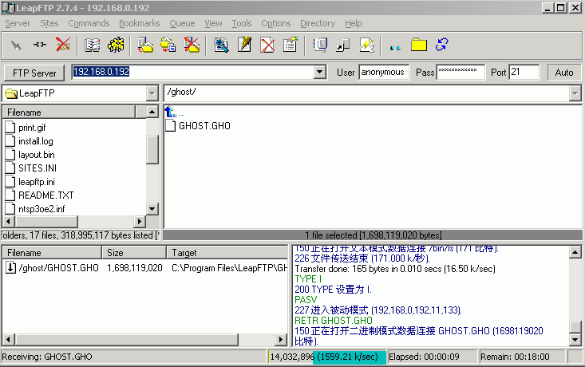Click the queue Size column header

[x=134, y=252]
